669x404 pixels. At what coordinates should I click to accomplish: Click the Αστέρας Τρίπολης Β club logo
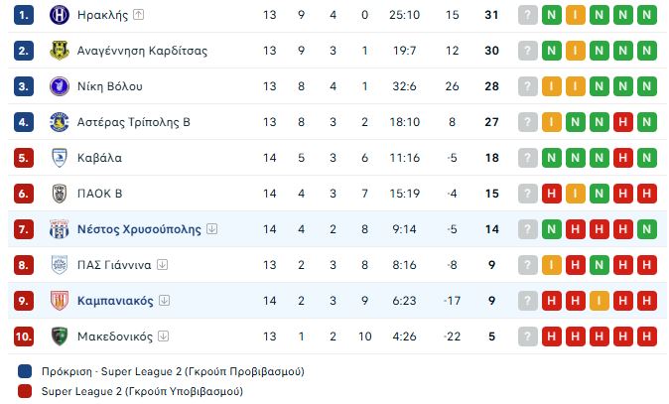[59, 122]
